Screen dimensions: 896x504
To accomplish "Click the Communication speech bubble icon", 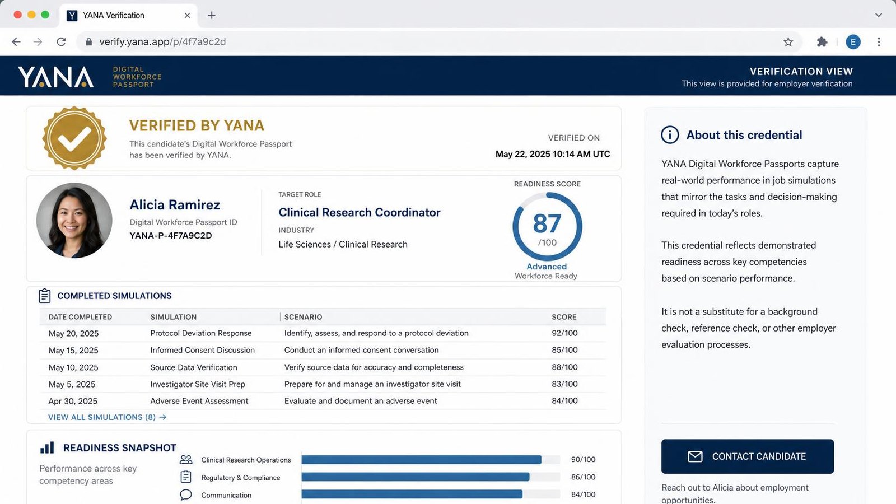I will click(186, 495).
